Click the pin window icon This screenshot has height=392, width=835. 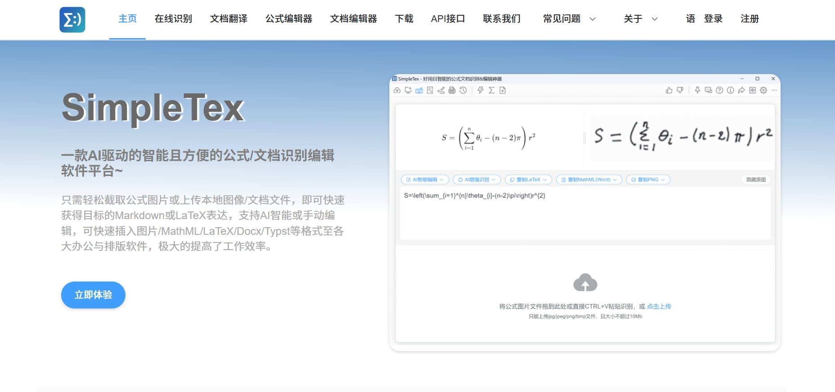pos(697,90)
